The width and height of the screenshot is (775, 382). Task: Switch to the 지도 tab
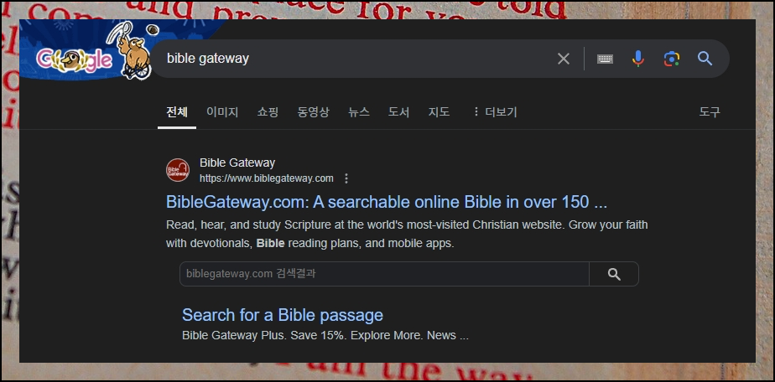click(439, 112)
